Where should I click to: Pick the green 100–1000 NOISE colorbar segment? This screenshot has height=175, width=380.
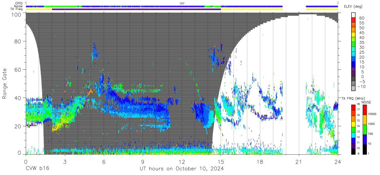point(365,129)
